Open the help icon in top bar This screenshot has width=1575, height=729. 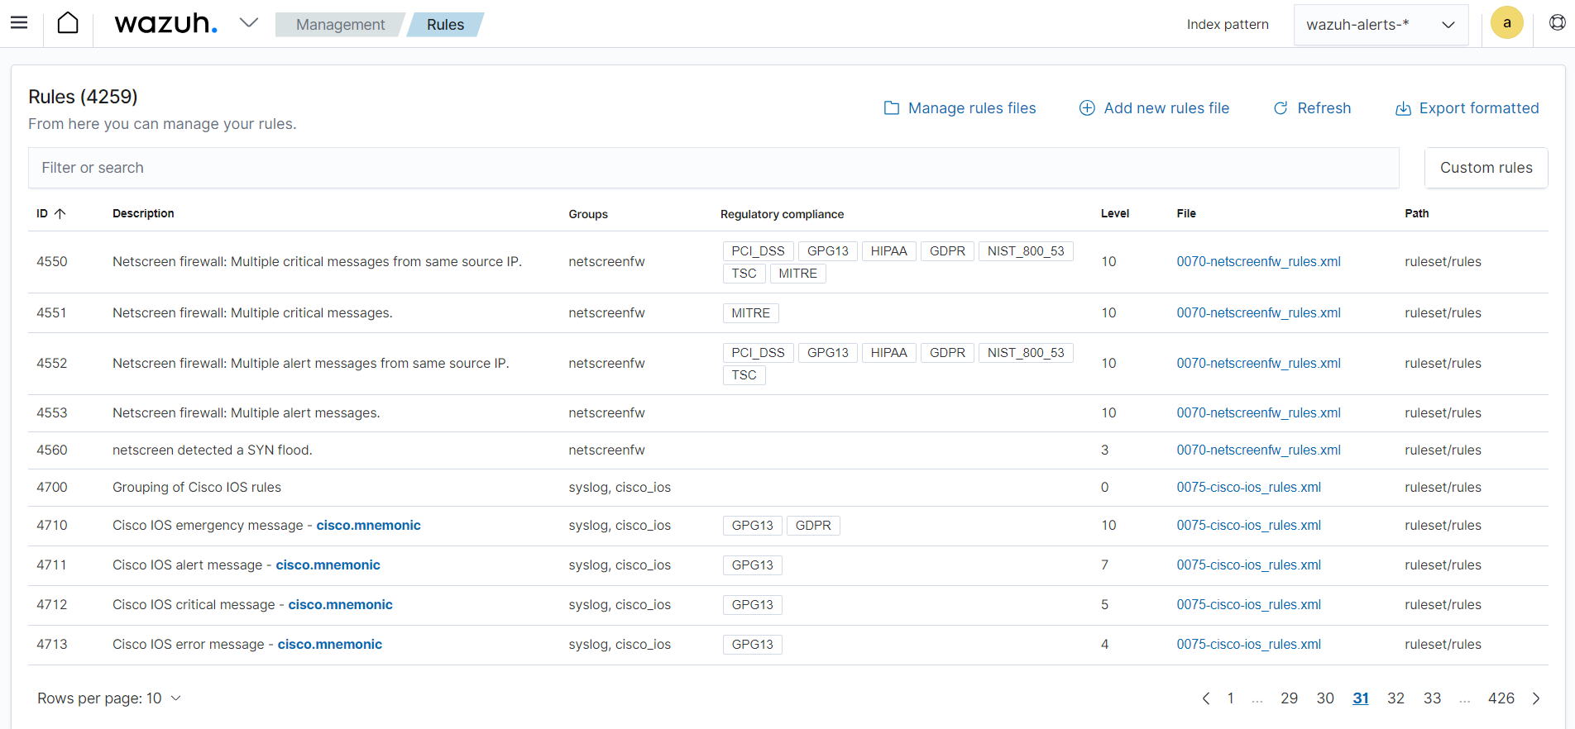(x=1557, y=23)
